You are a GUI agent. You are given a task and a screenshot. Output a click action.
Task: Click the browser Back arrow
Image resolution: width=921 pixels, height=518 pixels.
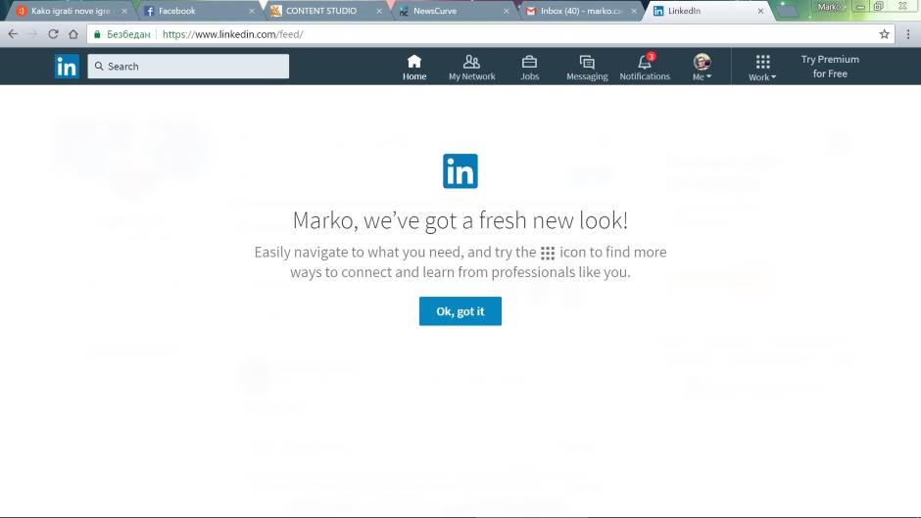point(13,34)
